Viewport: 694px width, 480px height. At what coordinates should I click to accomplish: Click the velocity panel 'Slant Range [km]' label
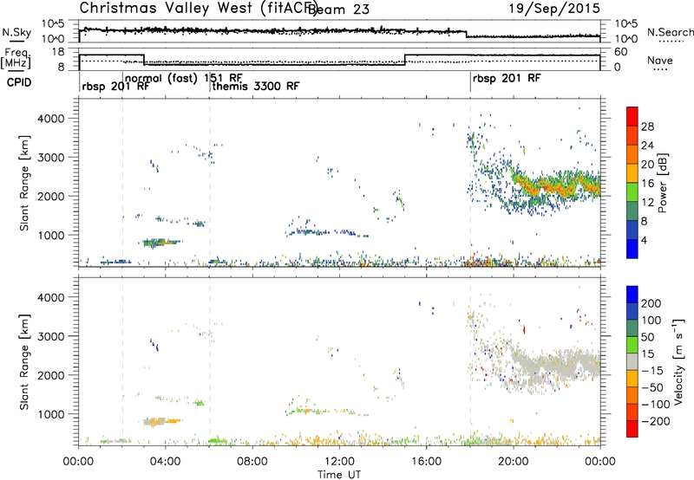tap(24, 361)
